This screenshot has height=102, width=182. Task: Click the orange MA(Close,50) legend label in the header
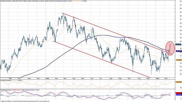coord(77,1)
